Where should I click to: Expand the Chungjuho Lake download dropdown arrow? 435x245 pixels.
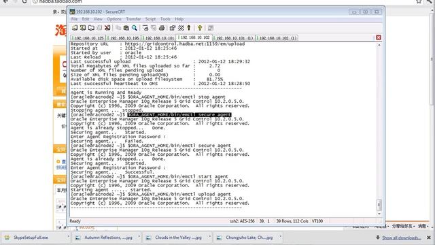point(281,237)
